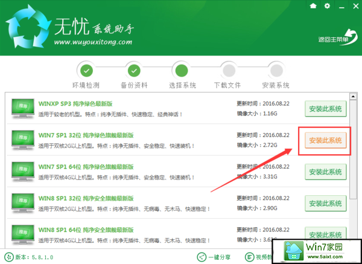Image resolution: width=362 pixels, height=264 pixels.
Task: Select the 下载文件 gray step circle
Action: [229, 71]
